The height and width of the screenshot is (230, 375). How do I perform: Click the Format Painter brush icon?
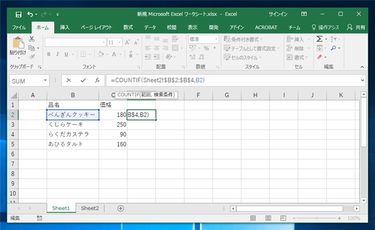point(32,57)
